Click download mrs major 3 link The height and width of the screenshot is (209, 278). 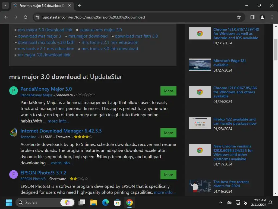tap(39, 36)
